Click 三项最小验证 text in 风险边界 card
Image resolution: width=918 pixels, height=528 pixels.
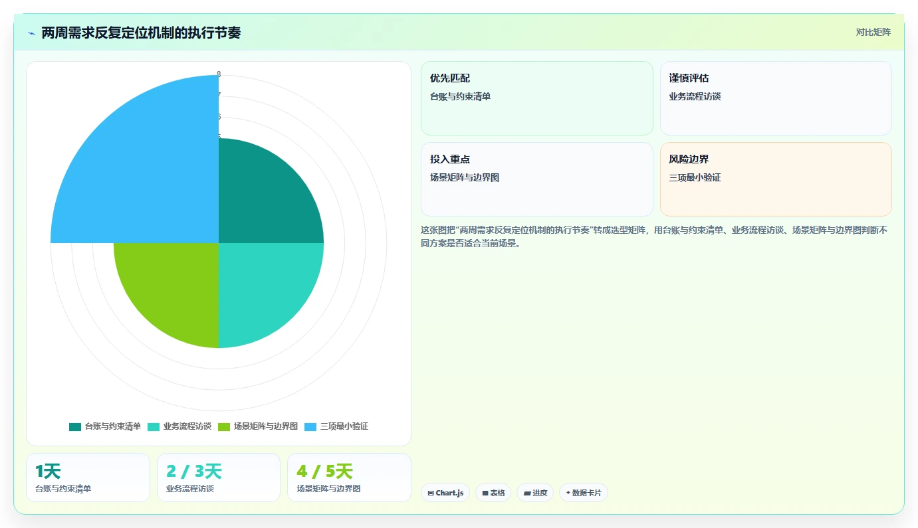click(x=695, y=177)
